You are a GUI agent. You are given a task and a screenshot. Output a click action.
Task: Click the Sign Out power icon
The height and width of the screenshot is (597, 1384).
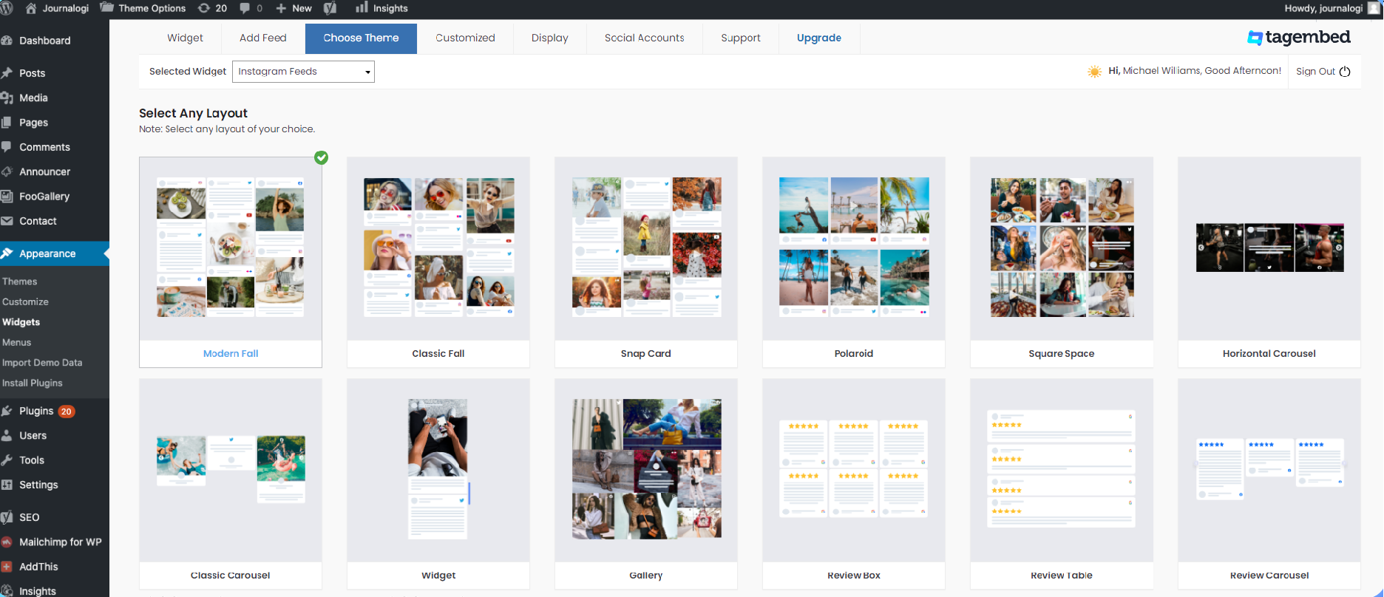(x=1345, y=72)
